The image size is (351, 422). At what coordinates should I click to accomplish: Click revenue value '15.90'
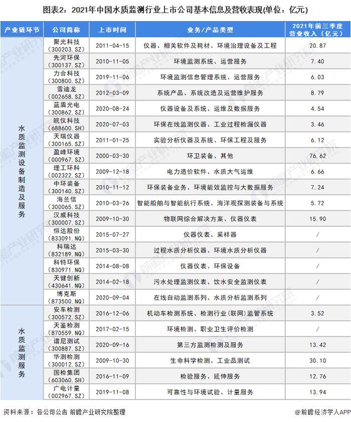coord(317,219)
